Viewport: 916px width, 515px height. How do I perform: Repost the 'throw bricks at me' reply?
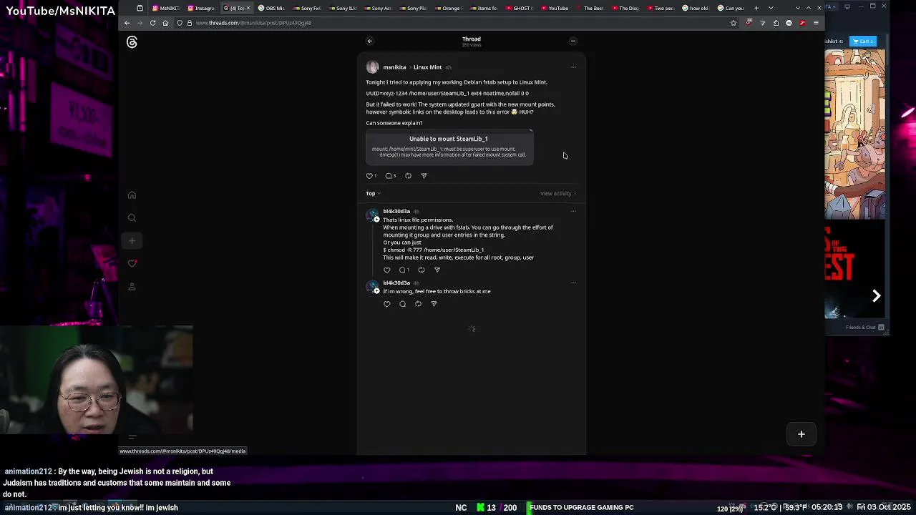click(x=418, y=304)
